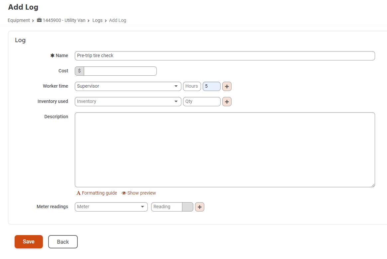Click inside the Cost input
The width and height of the screenshot is (387, 259).
[120, 71]
